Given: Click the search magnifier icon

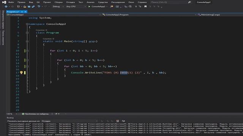Looking at the screenshot, I should [189, 2].
